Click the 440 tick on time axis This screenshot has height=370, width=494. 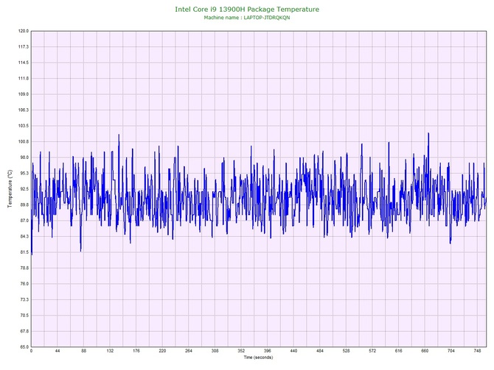(x=293, y=351)
